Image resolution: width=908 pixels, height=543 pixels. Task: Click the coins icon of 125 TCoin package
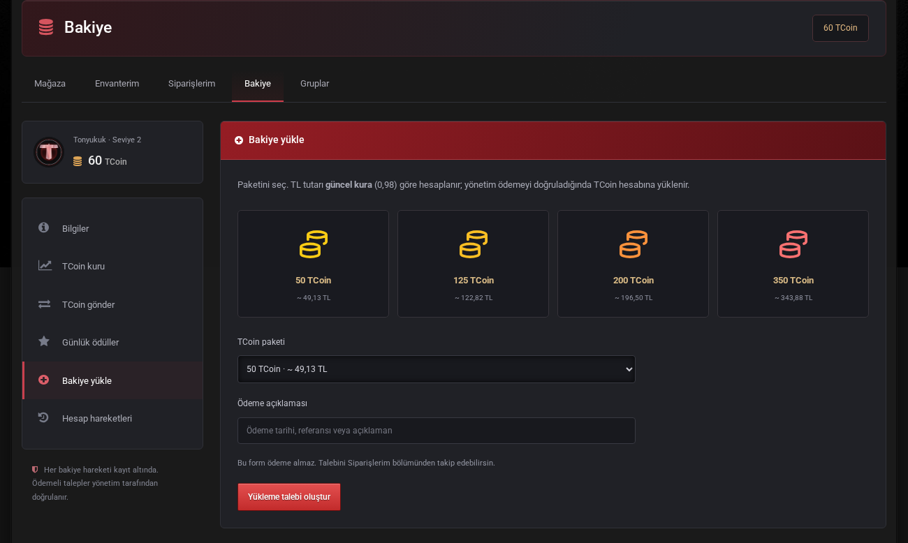point(473,244)
